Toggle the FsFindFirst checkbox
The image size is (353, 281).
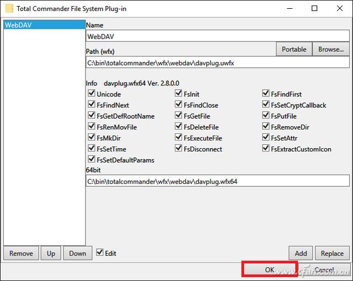pyautogui.click(x=266, y=93)
